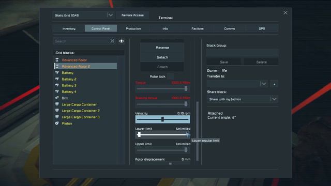Click the control panel vertical scrollbar
This screenshot has width=331, height=186.
click(198, 131)
